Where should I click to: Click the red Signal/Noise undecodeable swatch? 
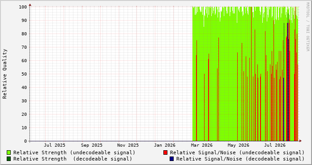click(x=165, y=152)
